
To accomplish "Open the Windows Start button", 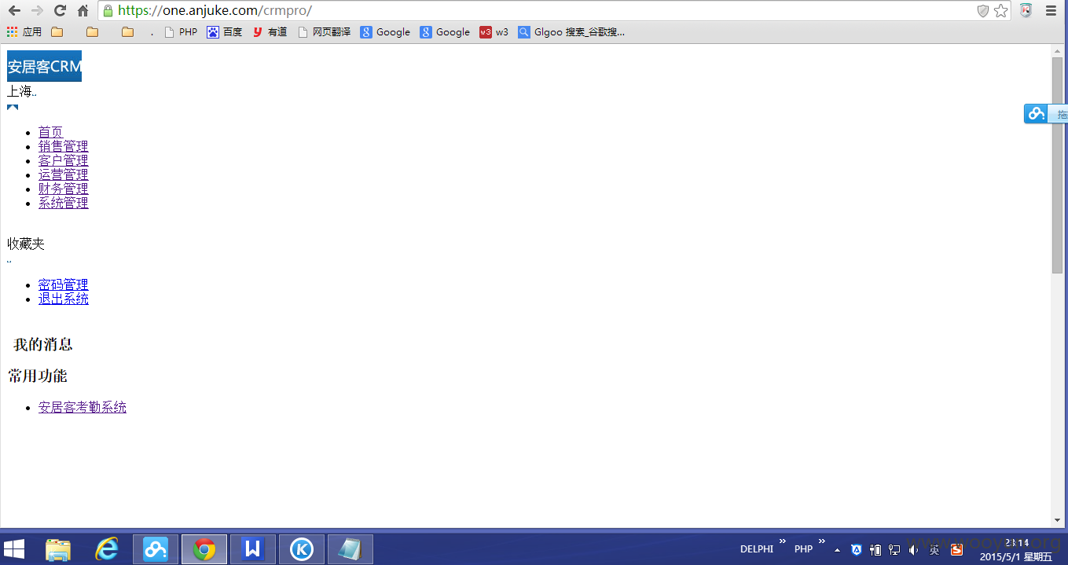I will pyautogui.click(x=14, y=548).
